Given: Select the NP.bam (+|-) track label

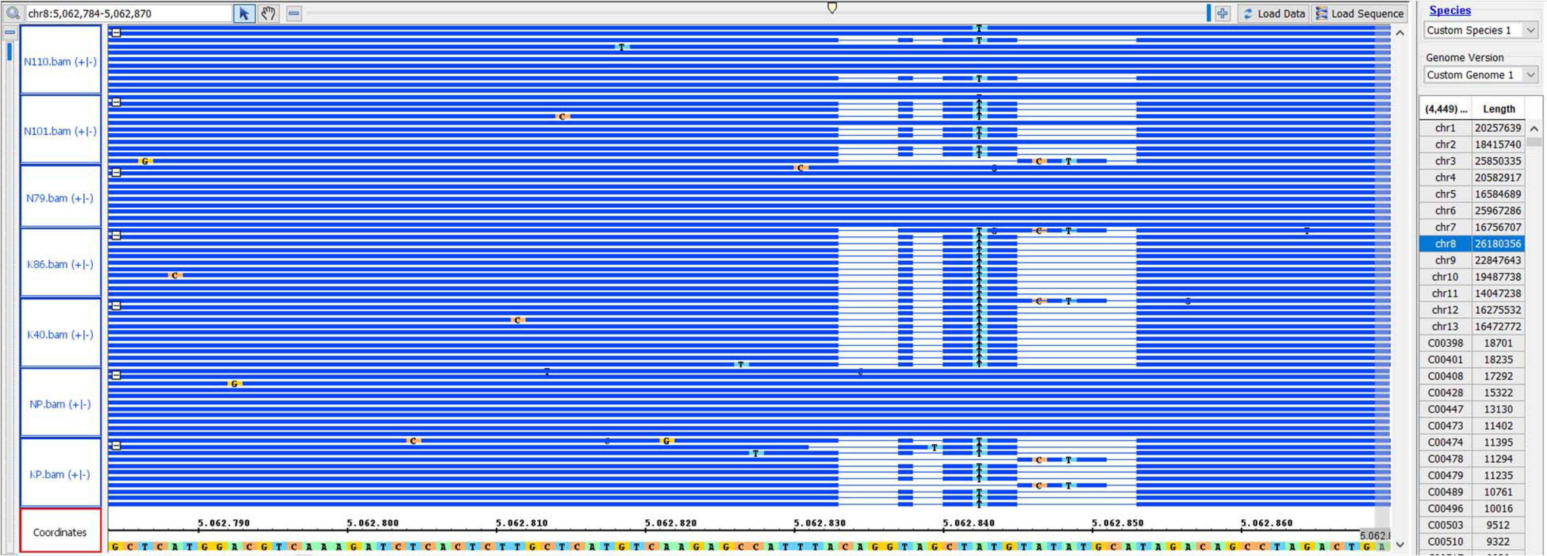Looking at the screenshot, I should [x=60, y=403].
